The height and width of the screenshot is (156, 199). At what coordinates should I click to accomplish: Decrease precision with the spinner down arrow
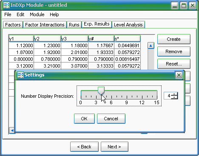tap(174, 97)
